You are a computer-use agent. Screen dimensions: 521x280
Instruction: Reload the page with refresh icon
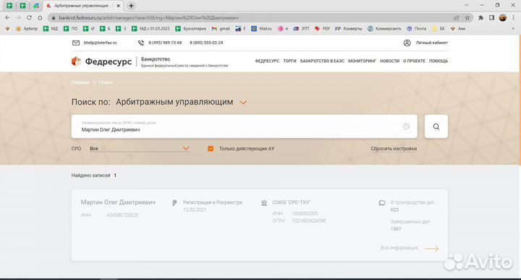click(x=29, y=17)
